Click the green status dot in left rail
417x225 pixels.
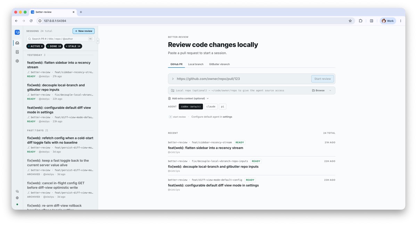pos(17,205)
